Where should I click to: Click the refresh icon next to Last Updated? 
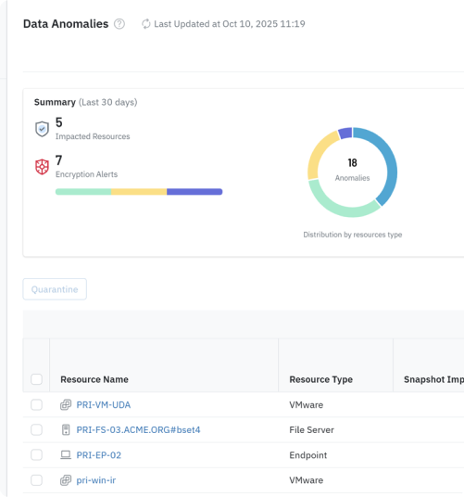tap(146, 24)
